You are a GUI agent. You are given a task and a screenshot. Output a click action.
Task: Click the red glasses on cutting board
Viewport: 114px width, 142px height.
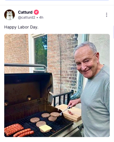click(x=71, y=112)
